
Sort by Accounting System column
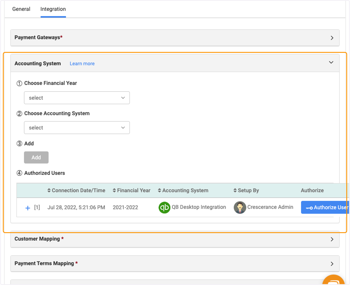click(x=183, y=190)
